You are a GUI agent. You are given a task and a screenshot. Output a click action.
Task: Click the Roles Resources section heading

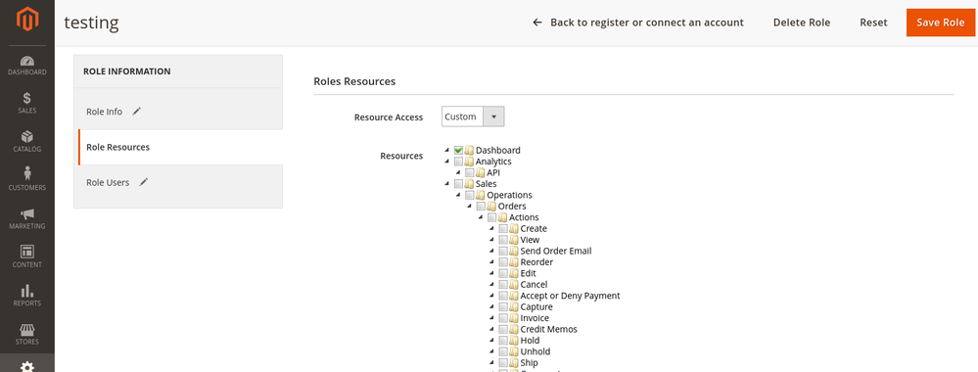(x=354, y=82)
